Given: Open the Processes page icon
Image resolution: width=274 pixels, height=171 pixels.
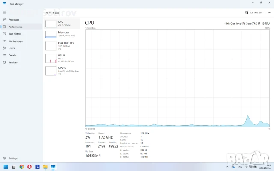Looking at the screenshot, I should point(4,20).
